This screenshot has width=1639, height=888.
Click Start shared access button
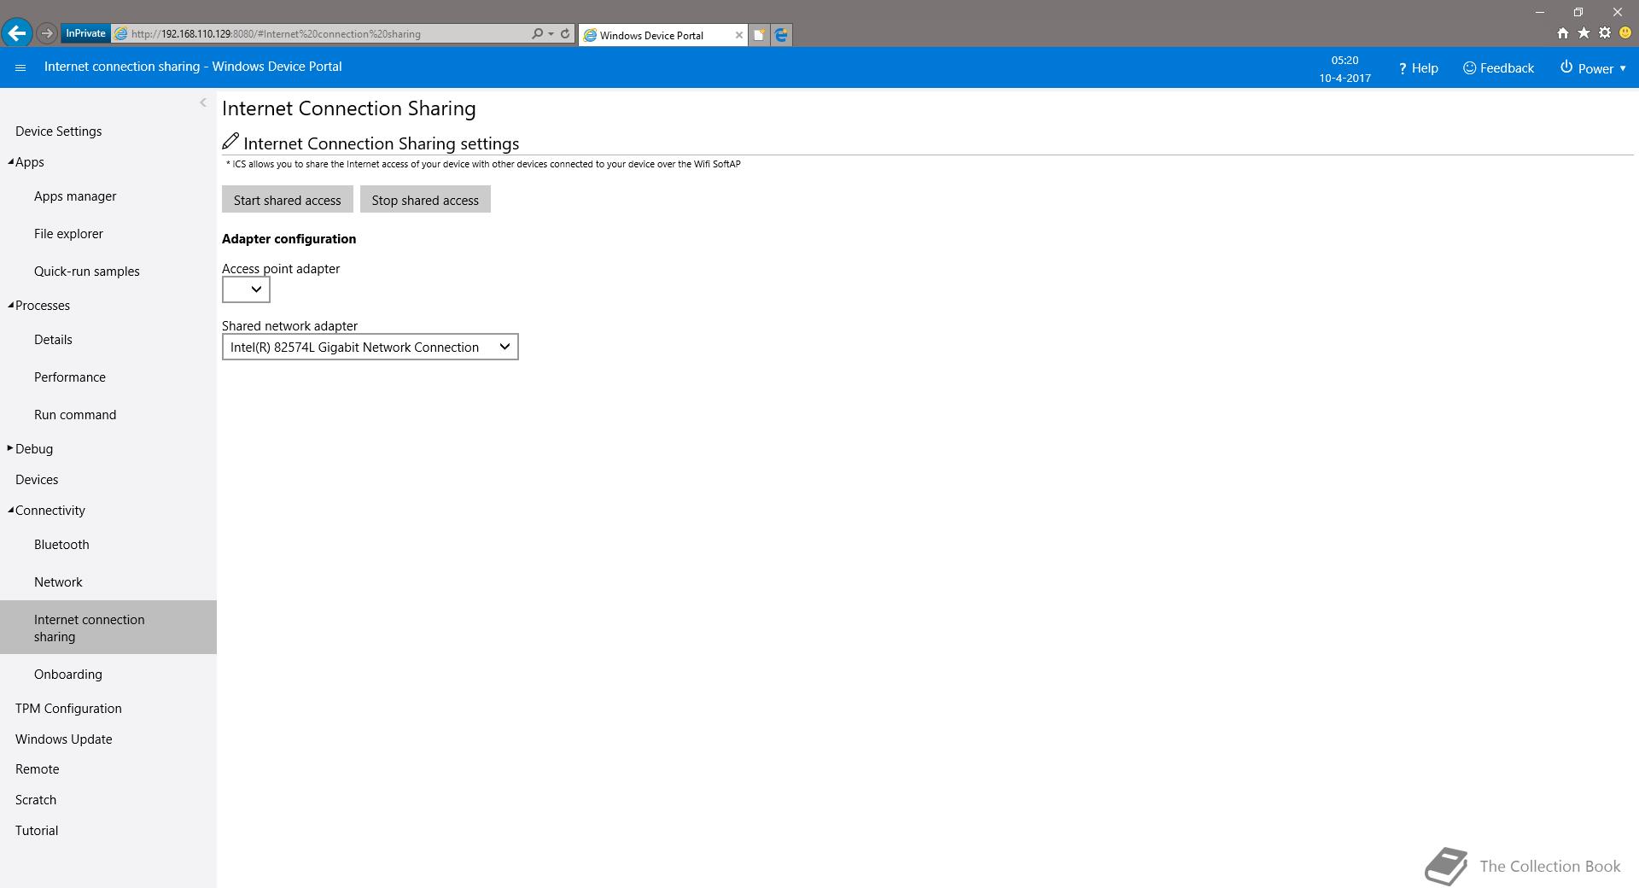click(x=288, y=200)
